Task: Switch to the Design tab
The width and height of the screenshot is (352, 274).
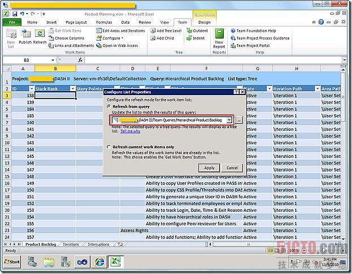Action: (205, 22)
